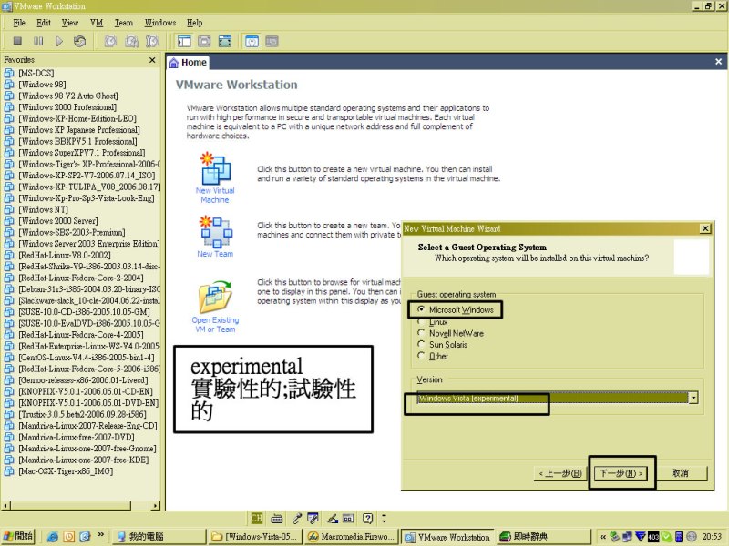The image size is (729, 546).
Task: Click the Favorites scrollbar left arrow
Action: click(6, 506)
